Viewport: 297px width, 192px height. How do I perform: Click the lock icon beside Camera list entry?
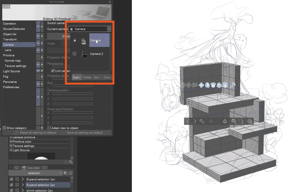[x=75, y=40]
